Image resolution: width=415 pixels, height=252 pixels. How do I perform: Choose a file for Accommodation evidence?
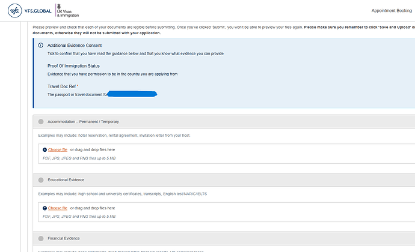coord(58,149)
